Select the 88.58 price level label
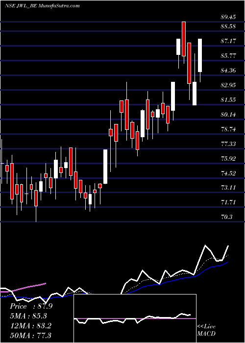The image size is (245, 343). (x=228, y=26)
